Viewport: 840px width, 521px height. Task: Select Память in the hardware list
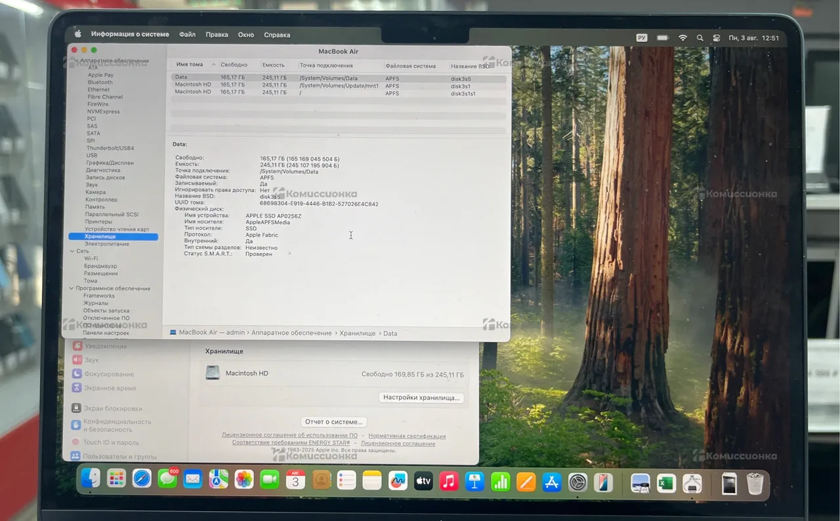[x=94, y=207]
